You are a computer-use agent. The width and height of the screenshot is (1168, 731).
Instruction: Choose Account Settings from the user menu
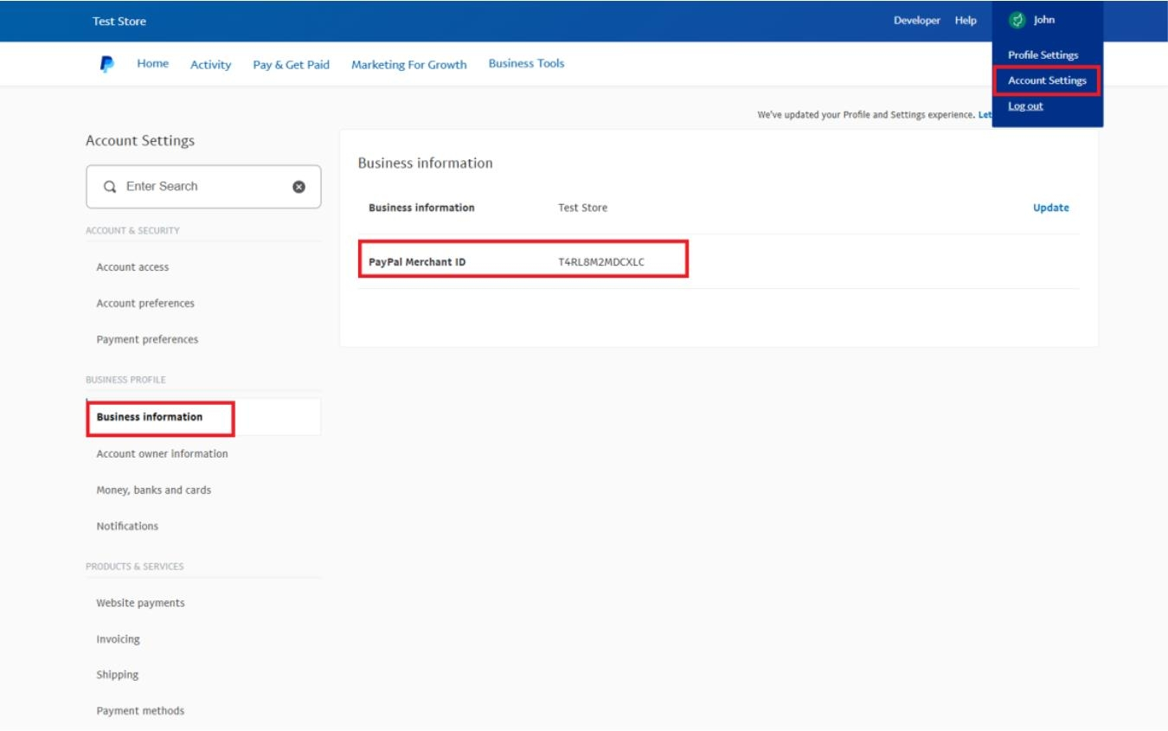[1047, 81]
